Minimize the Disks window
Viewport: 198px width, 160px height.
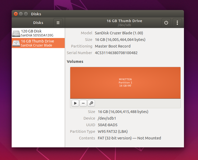pos(21,14)
